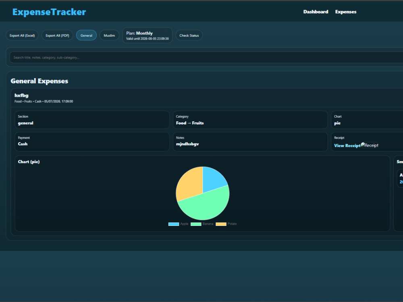The height and width of the screenshot is (302, 403).
Task: Click the broken Receipt image thumbnail
Action: coord(370,145)
